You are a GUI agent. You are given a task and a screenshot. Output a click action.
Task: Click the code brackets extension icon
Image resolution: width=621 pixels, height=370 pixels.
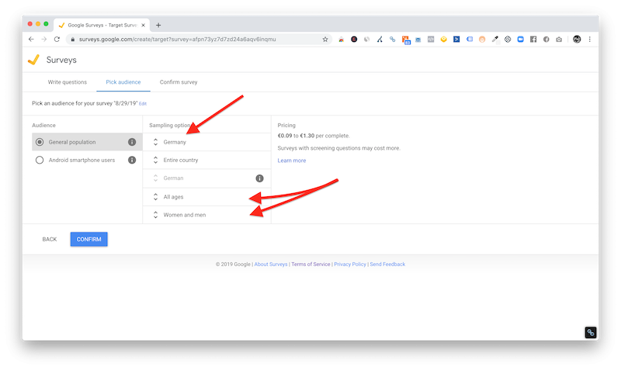click(431, 40)
